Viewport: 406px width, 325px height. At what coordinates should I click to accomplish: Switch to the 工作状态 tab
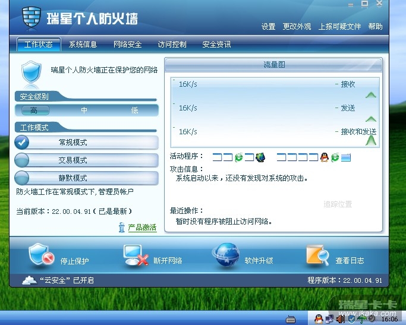coord(39,44)
